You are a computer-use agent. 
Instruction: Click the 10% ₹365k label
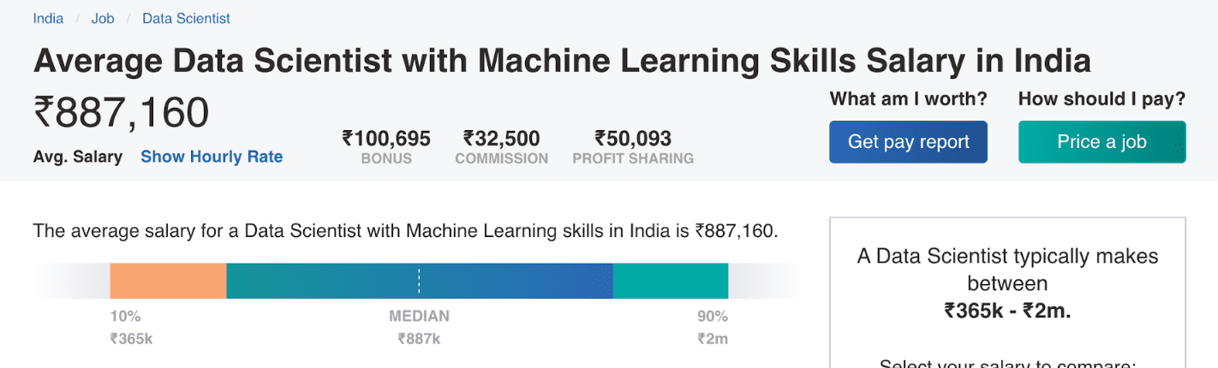click(131, 327)
